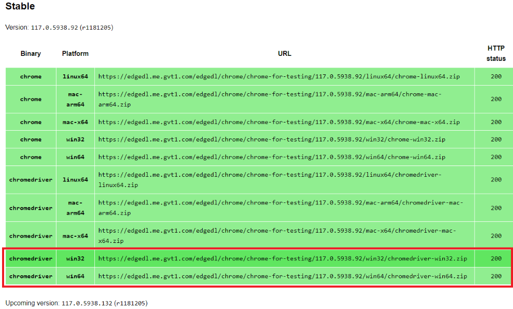
Task: Click the linux64 platform cell for chromedriver
Action: pyautogui.click(x=75, y=180)
